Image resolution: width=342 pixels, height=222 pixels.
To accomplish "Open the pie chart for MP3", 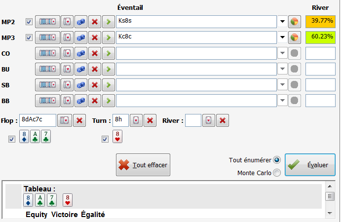I will pos(295,37).
